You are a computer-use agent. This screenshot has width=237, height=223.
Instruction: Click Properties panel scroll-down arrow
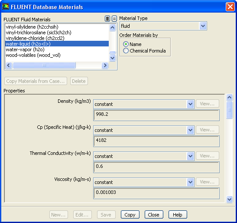230,199
